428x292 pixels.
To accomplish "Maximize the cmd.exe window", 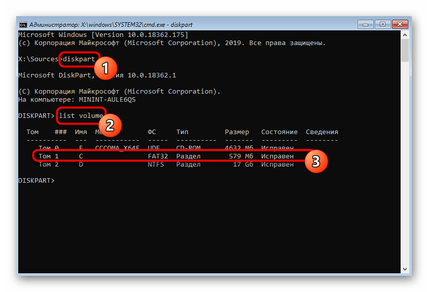I will (x=382, y=24).
